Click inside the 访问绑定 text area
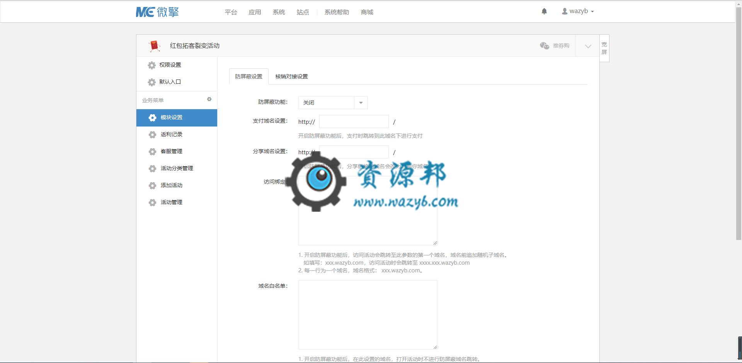Screen dimensions: 742x363 coord(368,211)
